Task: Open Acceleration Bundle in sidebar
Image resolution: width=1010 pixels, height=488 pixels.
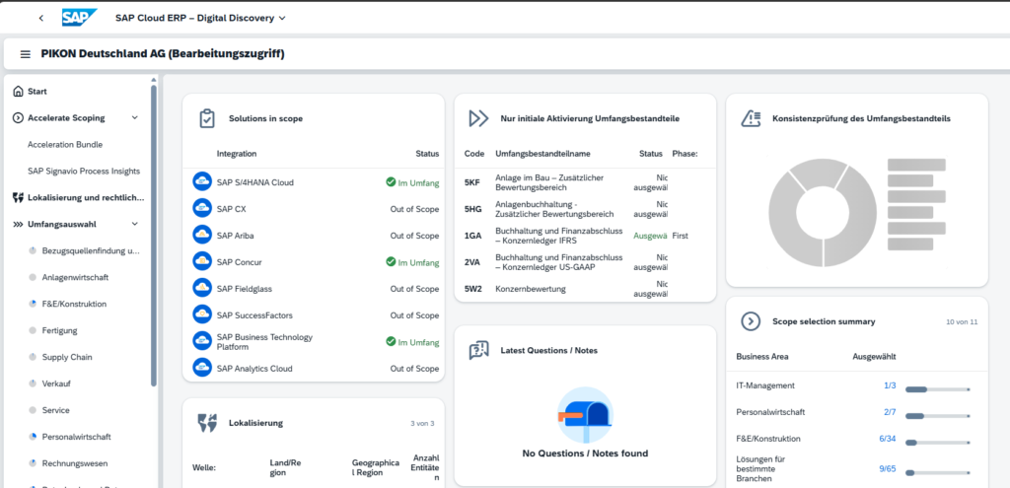Action: [x=65, y=145]
